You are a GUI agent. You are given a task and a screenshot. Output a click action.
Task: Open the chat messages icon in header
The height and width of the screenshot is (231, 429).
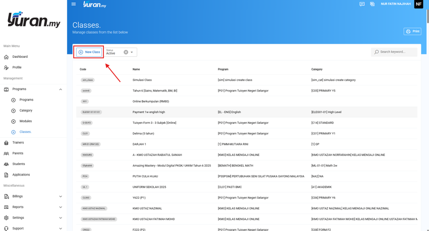pos(362,4)
